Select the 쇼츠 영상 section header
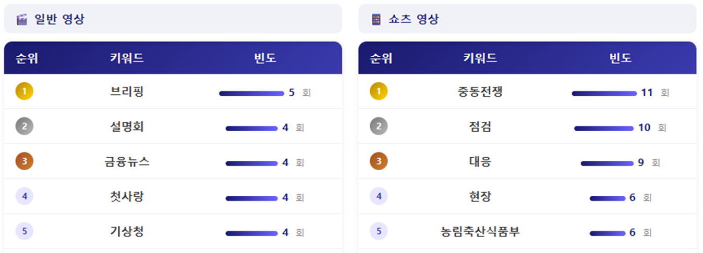703x253 pixels. click(414, 20)
